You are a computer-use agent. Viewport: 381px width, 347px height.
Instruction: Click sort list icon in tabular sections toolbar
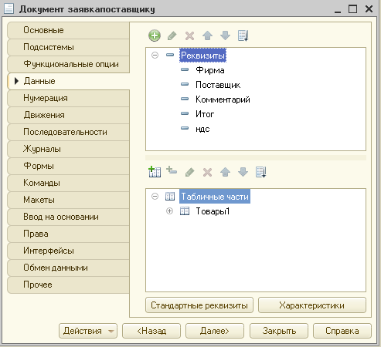[260, 172]
